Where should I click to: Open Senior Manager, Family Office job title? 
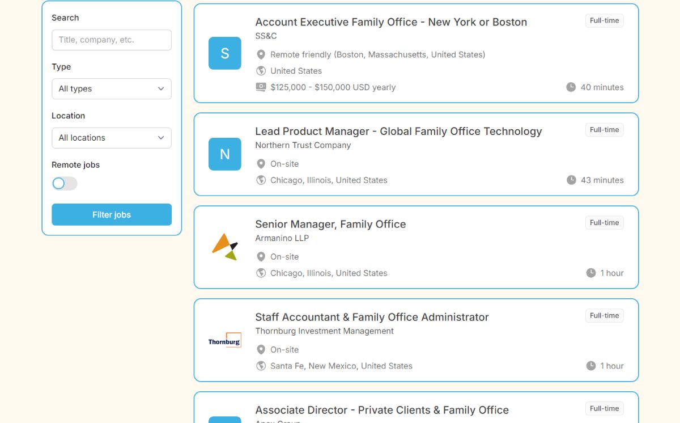pos(330,225)
